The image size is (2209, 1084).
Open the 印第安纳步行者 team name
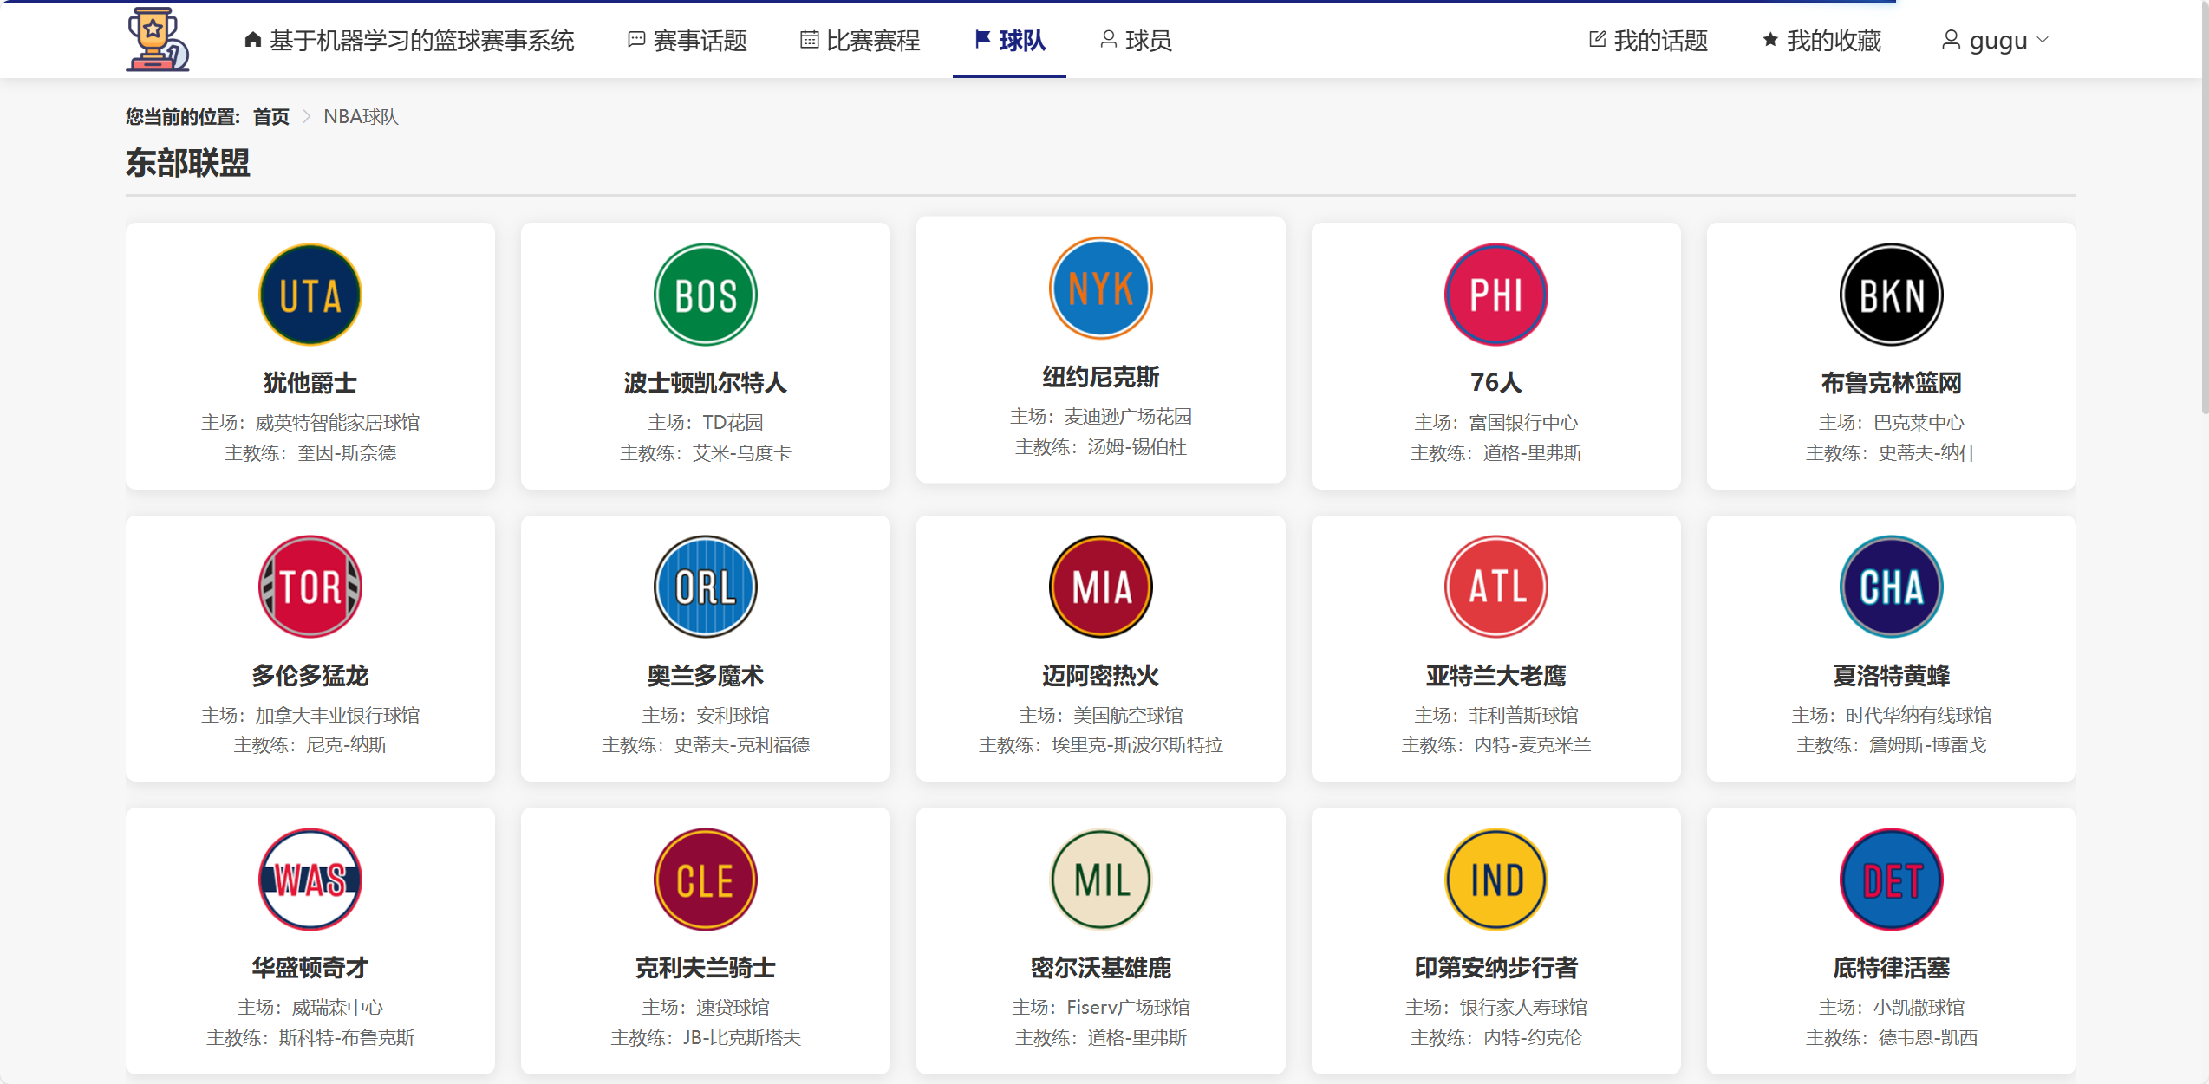click(1496, 967)
